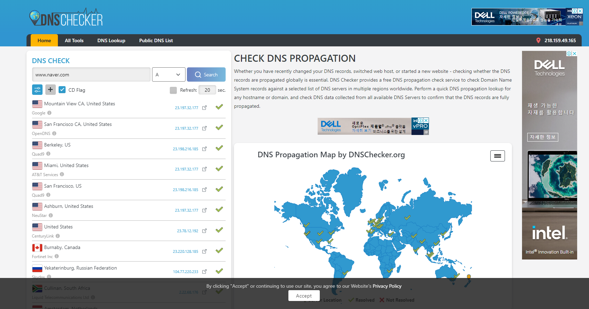
Task: Click the info icon next to AT&T Services
Action: (x=62, y=174)
